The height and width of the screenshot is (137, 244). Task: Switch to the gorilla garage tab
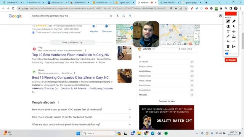[x=192, y=3]
